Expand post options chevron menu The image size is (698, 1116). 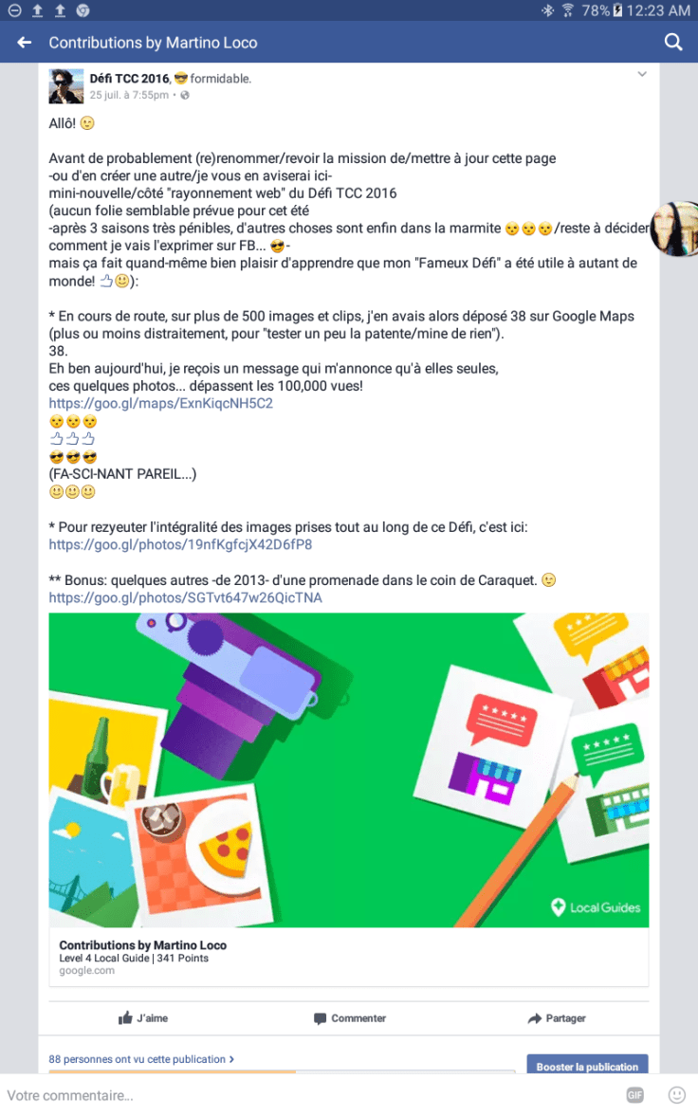point(642,74)
